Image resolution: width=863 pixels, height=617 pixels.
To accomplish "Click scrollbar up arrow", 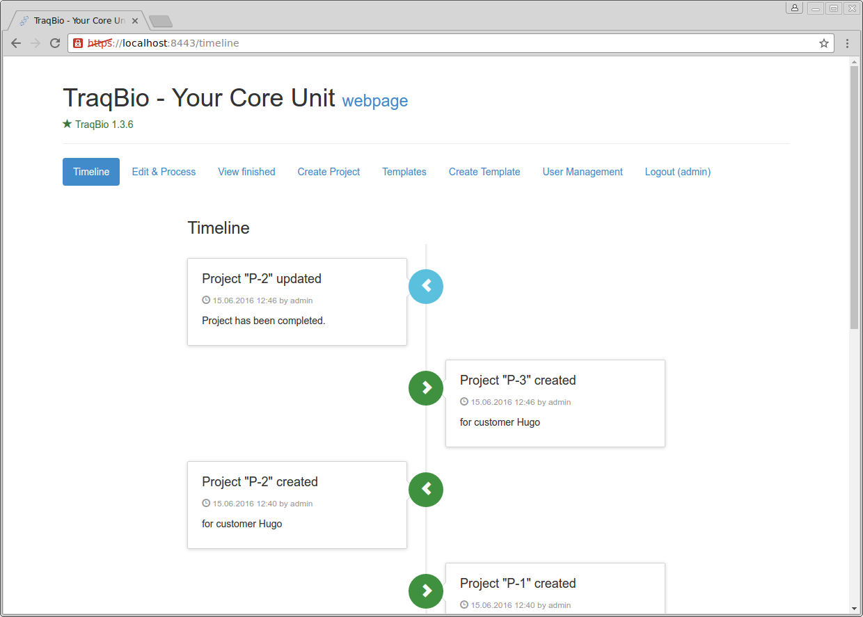I will click(x=855, y=61).
